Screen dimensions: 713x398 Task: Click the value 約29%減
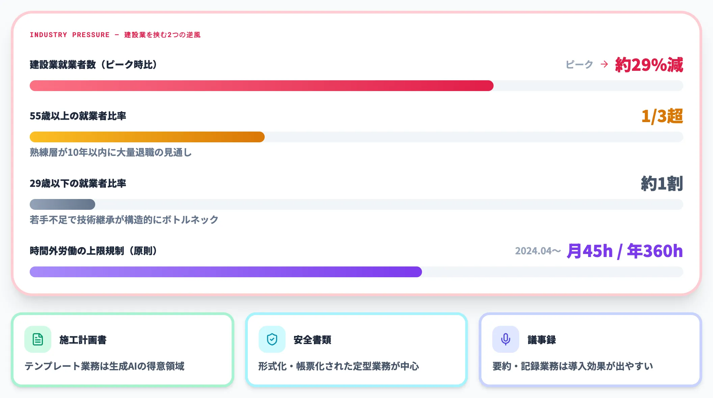click(x=649, y=64)
